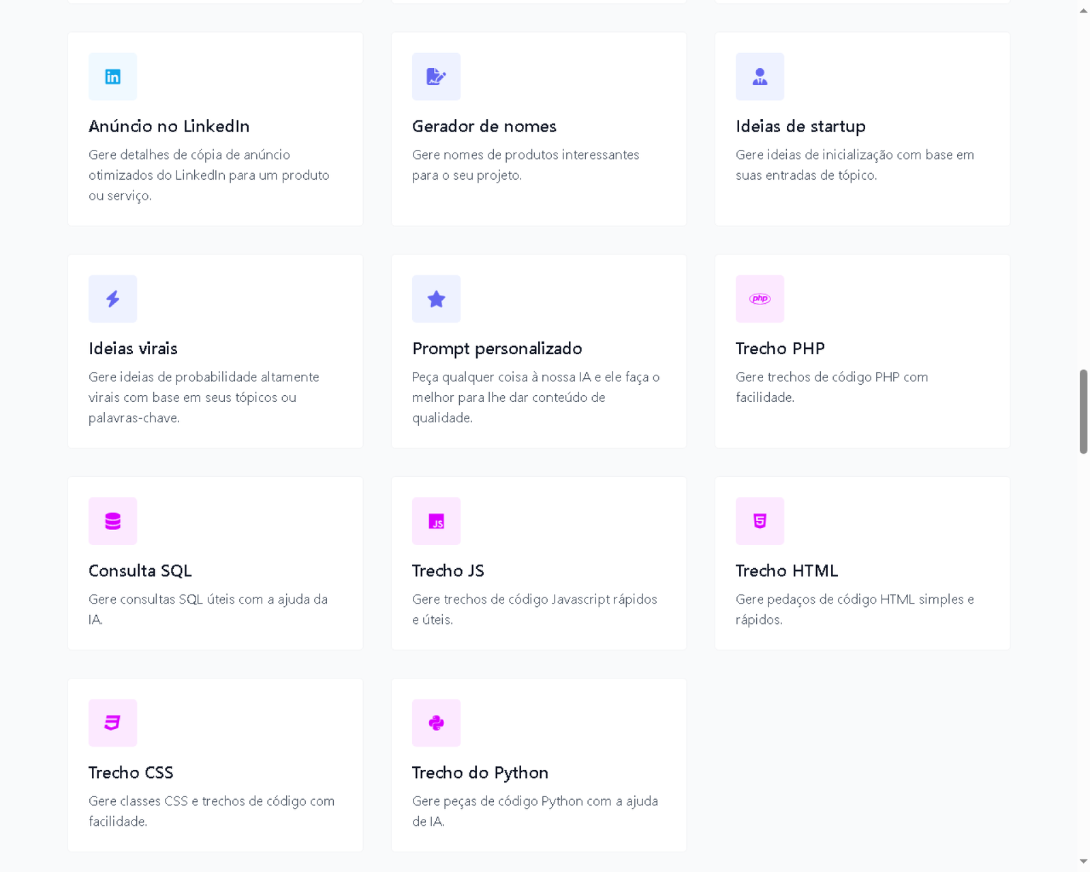Open the Trecho do Python title link
Viewport: 1090px width, 872px height.
tap(480, 773)
